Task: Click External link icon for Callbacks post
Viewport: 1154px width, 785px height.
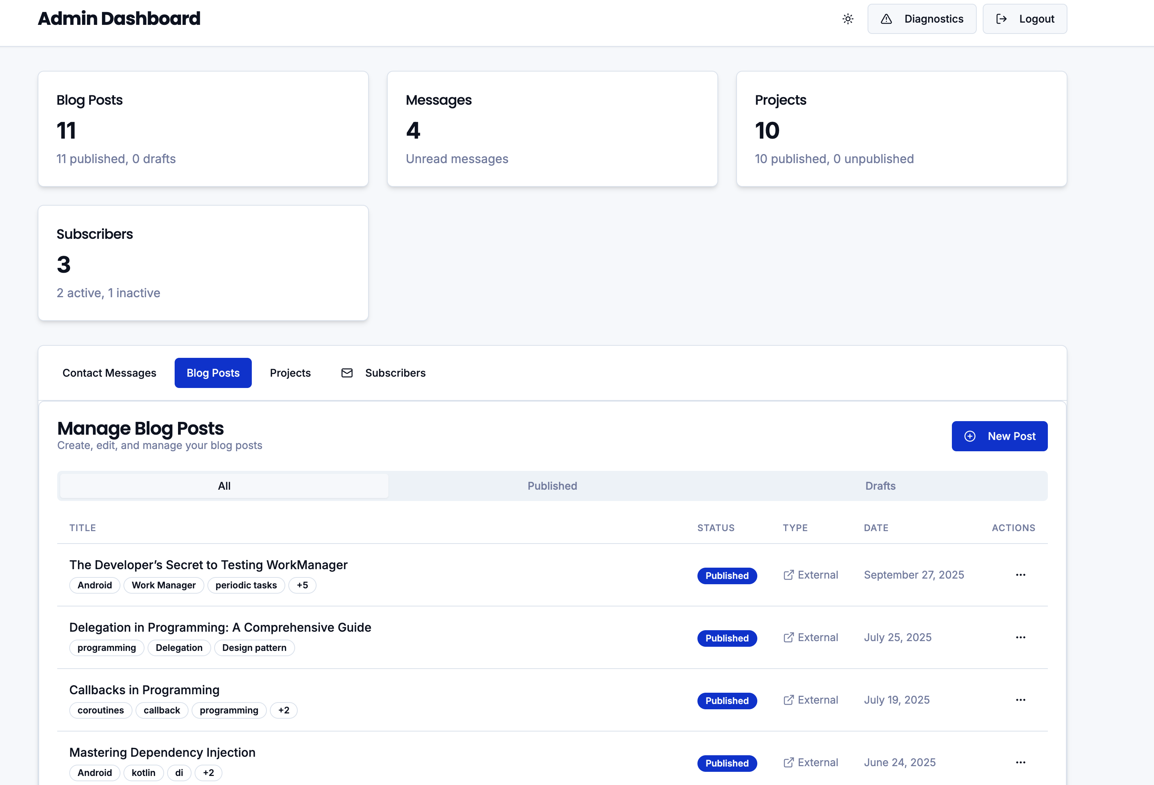Action: pos(788,700)
